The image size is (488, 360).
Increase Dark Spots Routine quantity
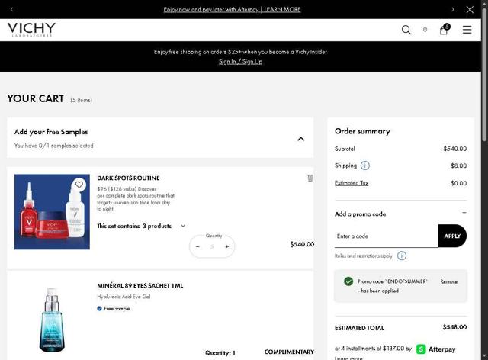227,246
